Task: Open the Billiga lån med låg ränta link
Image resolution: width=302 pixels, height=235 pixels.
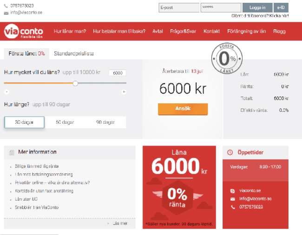Action: (37, 166)
